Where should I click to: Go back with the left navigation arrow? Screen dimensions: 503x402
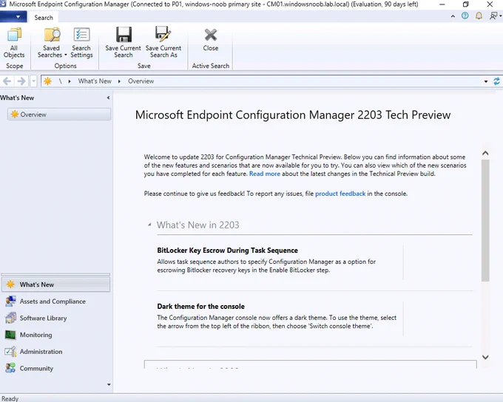7,81
